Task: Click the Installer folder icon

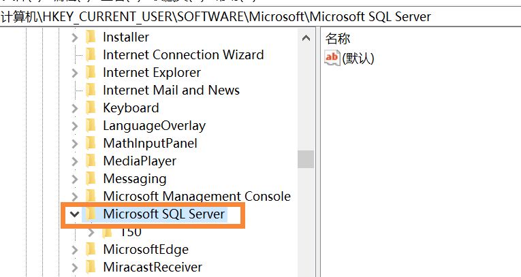Action: pyautogui.click(x=91, y=37)
